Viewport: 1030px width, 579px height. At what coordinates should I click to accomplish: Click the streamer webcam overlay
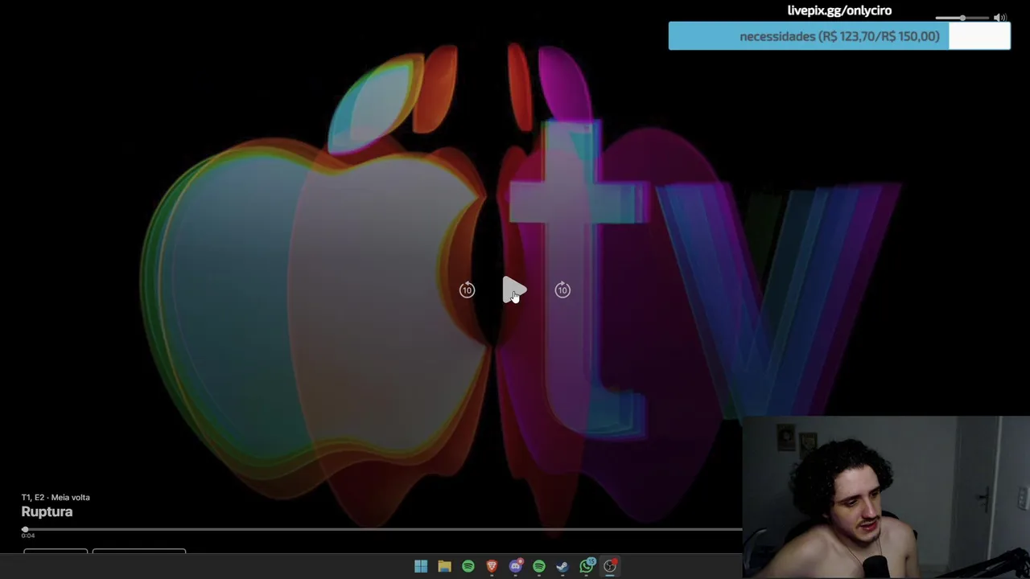tap(886, 497)
